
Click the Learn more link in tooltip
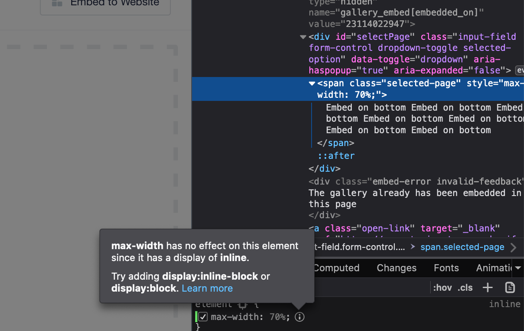point(207,289)
